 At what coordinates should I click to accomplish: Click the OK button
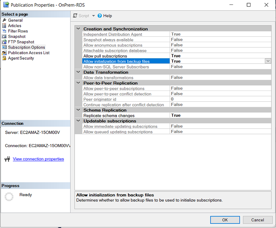coord(225,220)
